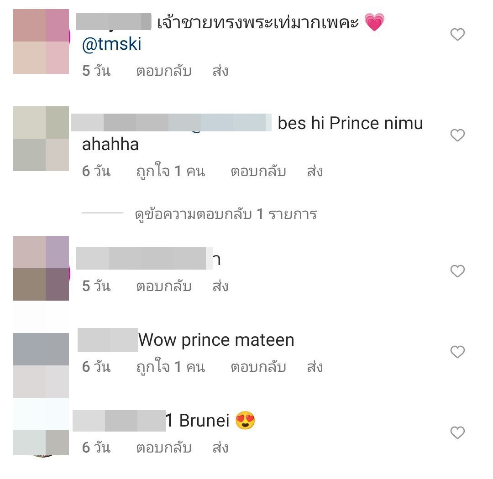The width and height of the screenshot is (493, 479).
Task: Like the Thai comment mentioning @tmski
Action: (457, 35)
